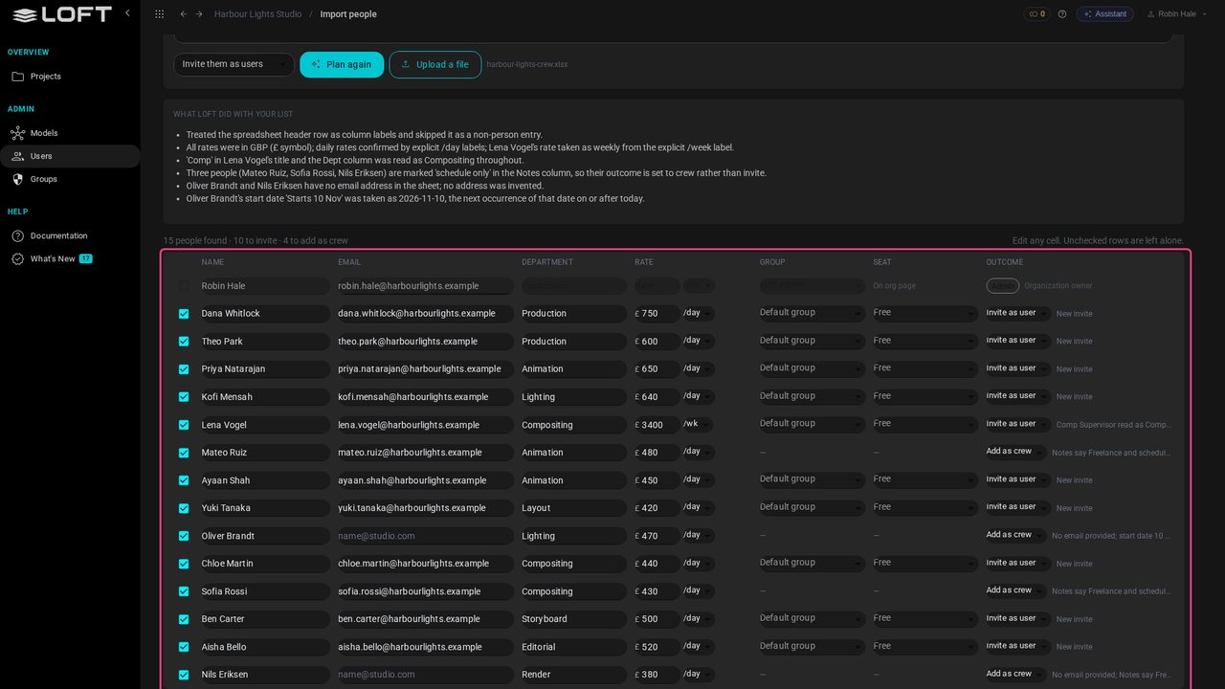This screenshot has width=1225, height=689.
Task: Open the apps grid icon
Action: [159, 14]
